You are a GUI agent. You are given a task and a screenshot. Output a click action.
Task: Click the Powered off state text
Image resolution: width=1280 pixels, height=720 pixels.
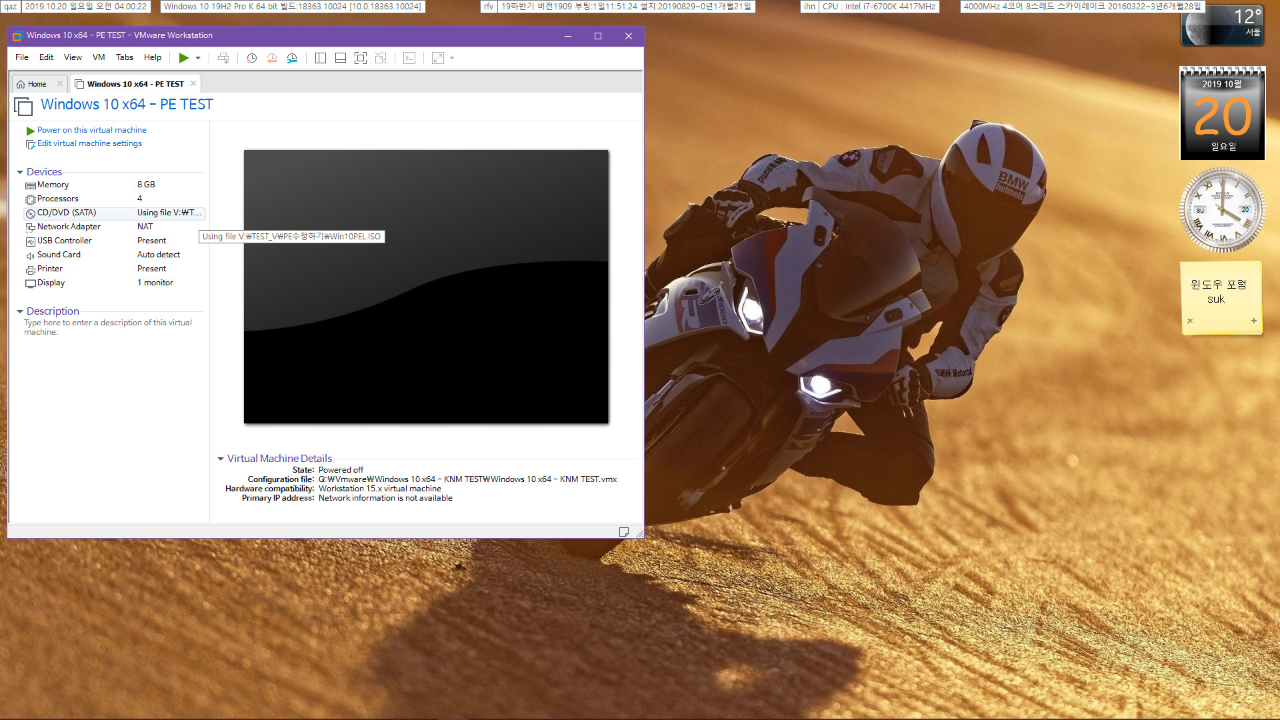(x=341, y=470)
